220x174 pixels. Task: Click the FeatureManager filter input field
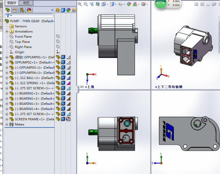[x=29, y=15]
